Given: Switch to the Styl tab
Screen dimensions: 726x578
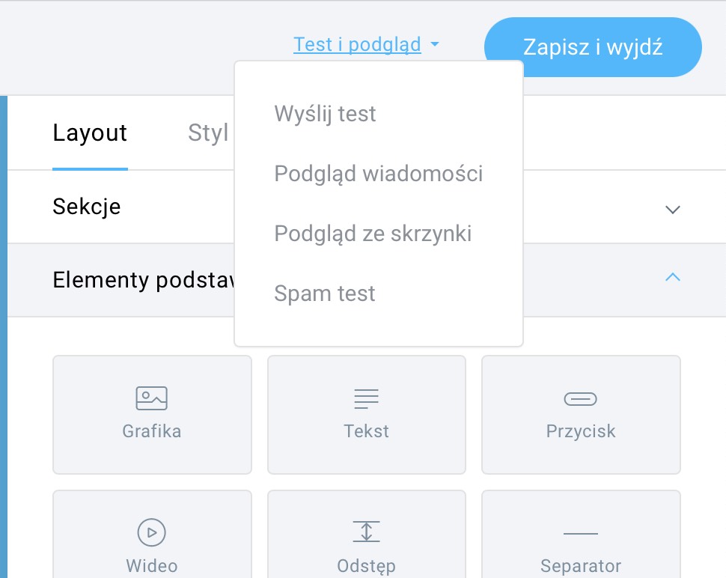Looking at the screenshot, I should [208, 133].
